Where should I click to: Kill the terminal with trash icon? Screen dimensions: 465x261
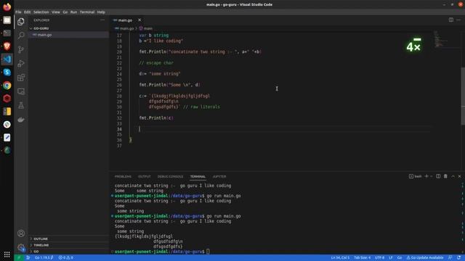(x=445, y=176)
